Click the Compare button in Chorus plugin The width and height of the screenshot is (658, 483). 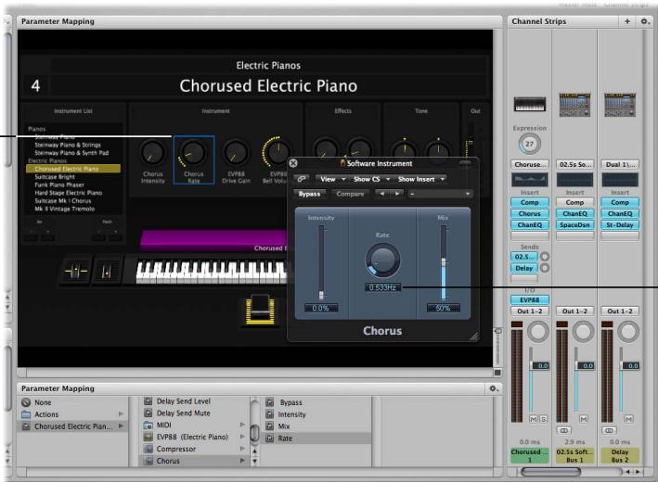coord(350,194)
